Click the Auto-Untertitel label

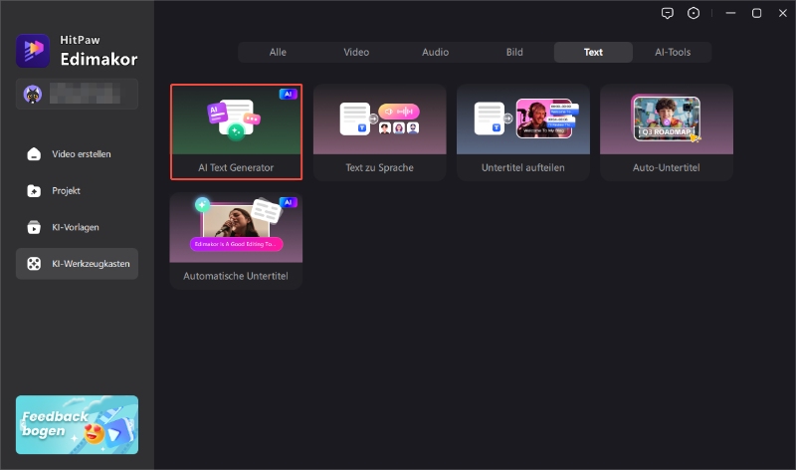(x=666, y=167)
